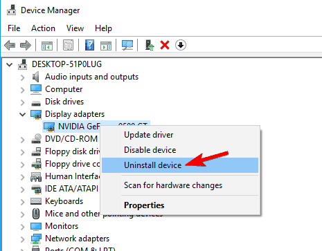Click the DESKTOP-51P0LUG computer icon
This screenshot has height=251, width=322.
click(x=23, y=64)
